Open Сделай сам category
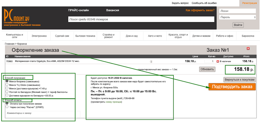The width and height of the screenshot is (262, 123). (62, 36)
